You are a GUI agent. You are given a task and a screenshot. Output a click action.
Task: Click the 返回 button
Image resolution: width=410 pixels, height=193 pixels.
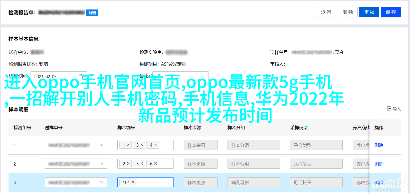tap(326, 12)
